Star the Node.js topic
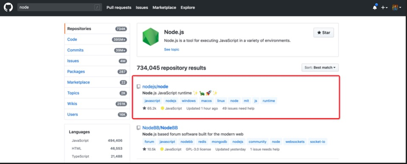 pos(323,33)
